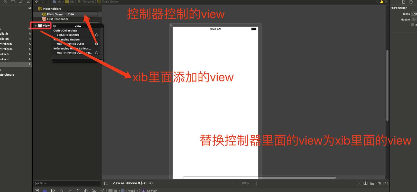Toggle breakpoints activation icon

click(45, 191)
